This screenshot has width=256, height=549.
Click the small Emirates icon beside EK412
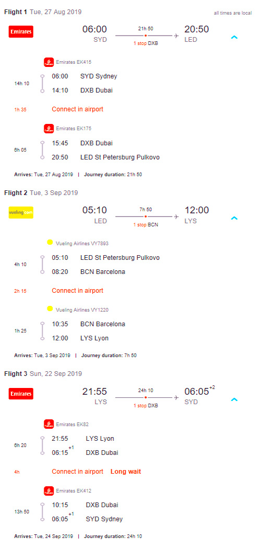(49, 491)
